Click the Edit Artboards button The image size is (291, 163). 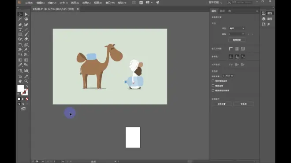pos(237,40)
